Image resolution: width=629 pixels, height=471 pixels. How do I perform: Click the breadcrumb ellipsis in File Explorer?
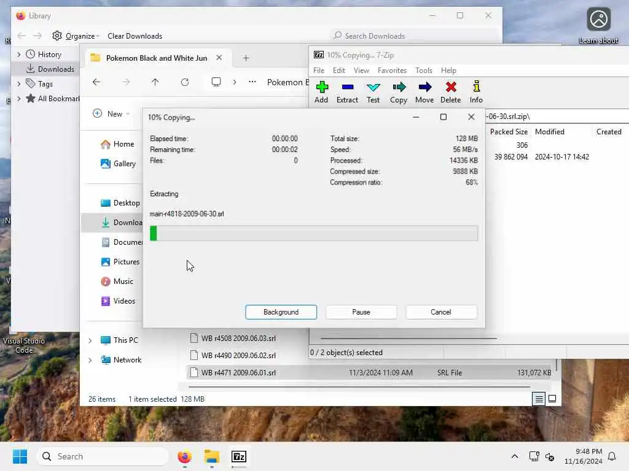252,82
